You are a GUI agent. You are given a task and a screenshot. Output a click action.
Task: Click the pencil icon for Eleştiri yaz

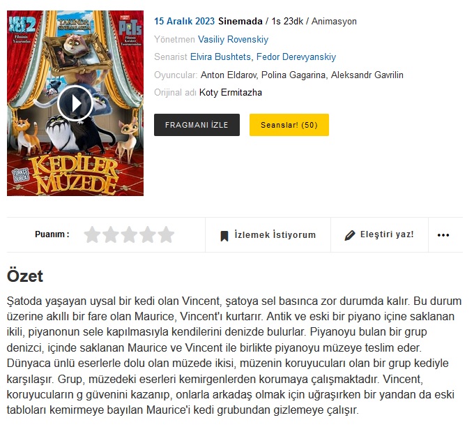point(350,235)
